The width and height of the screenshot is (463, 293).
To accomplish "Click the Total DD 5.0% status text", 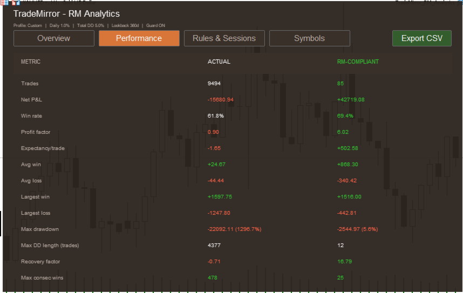I will [x=90, y=25].
